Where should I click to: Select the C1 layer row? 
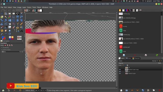tap(140, 72)
